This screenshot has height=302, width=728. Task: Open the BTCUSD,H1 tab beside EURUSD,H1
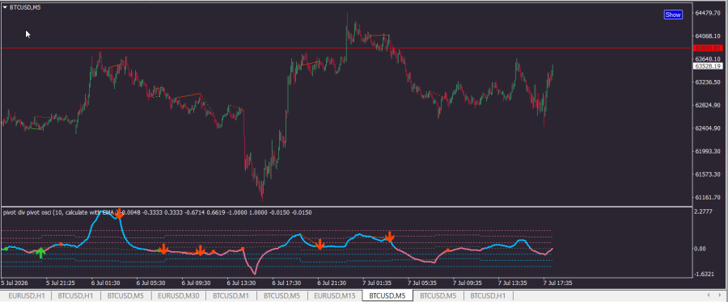pos(76,296)
